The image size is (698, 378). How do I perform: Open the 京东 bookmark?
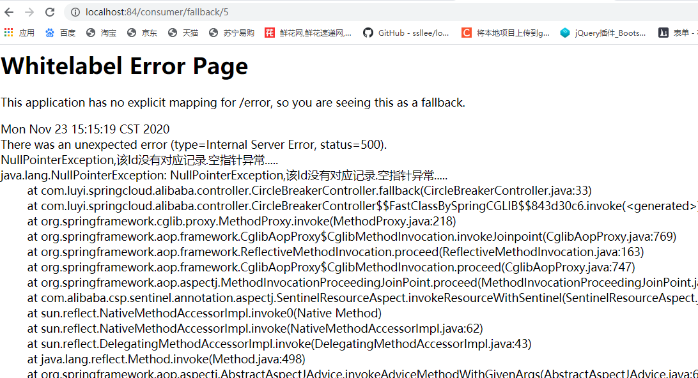[143, 33]
